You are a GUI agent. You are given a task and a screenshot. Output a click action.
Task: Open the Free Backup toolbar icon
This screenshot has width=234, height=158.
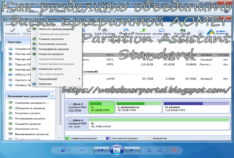tap(183, 30)
